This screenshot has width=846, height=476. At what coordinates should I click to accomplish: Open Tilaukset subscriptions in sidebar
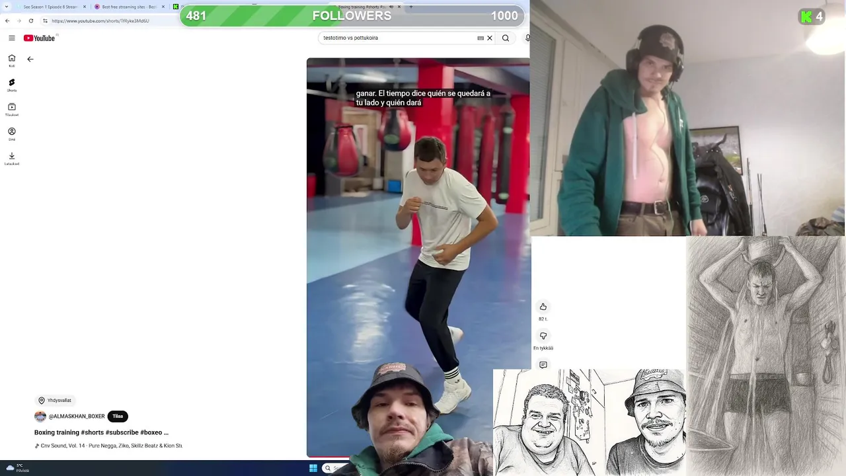(12, 110)
